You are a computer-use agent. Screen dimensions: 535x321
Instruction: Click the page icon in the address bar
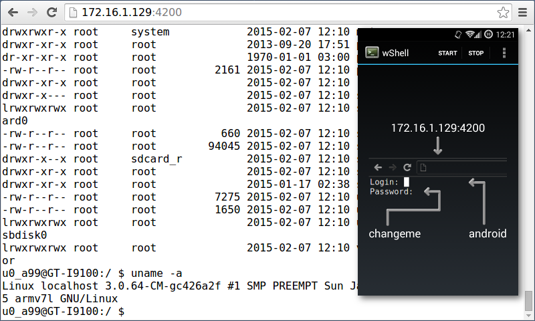click(x=73, y=13)
